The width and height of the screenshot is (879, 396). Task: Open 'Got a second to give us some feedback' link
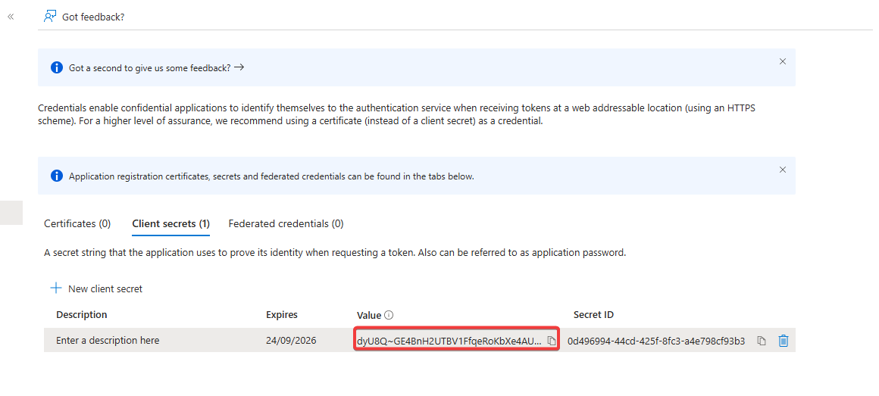point(156,67)
